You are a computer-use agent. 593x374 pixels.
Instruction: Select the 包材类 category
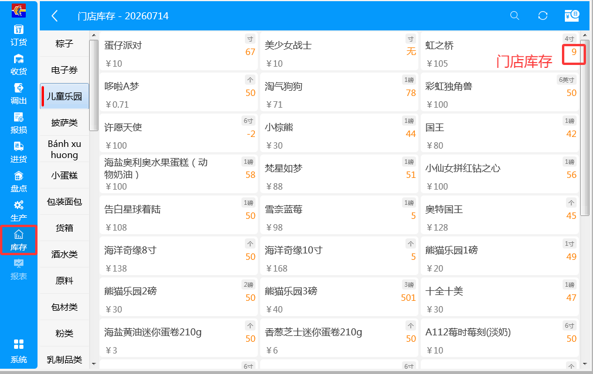(64, 307)
